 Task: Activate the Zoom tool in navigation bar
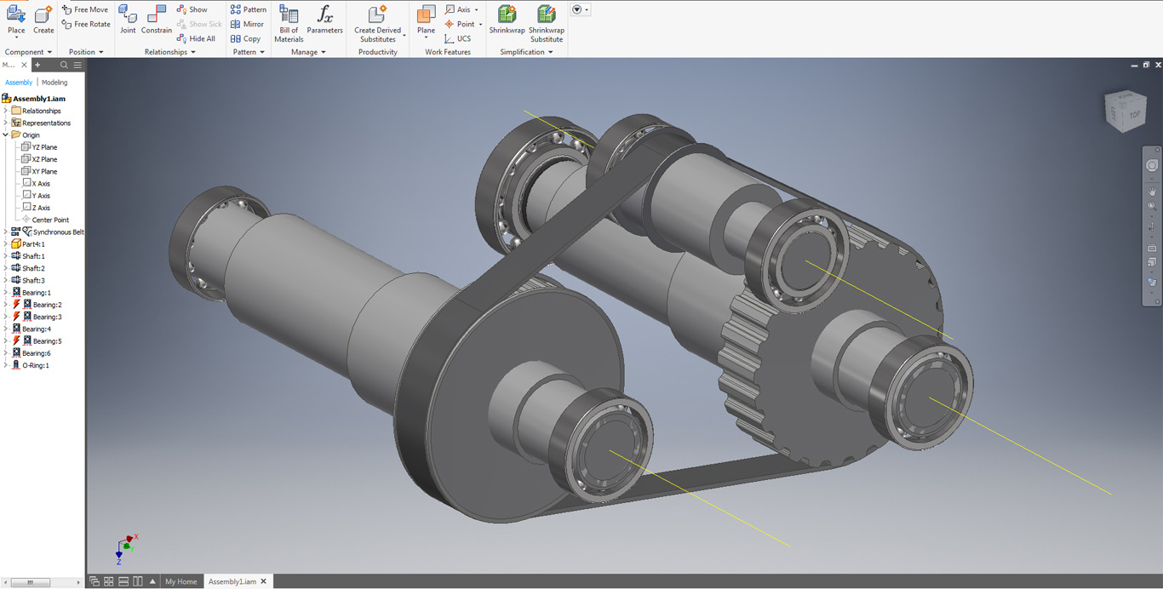[x=1152, y=206]
